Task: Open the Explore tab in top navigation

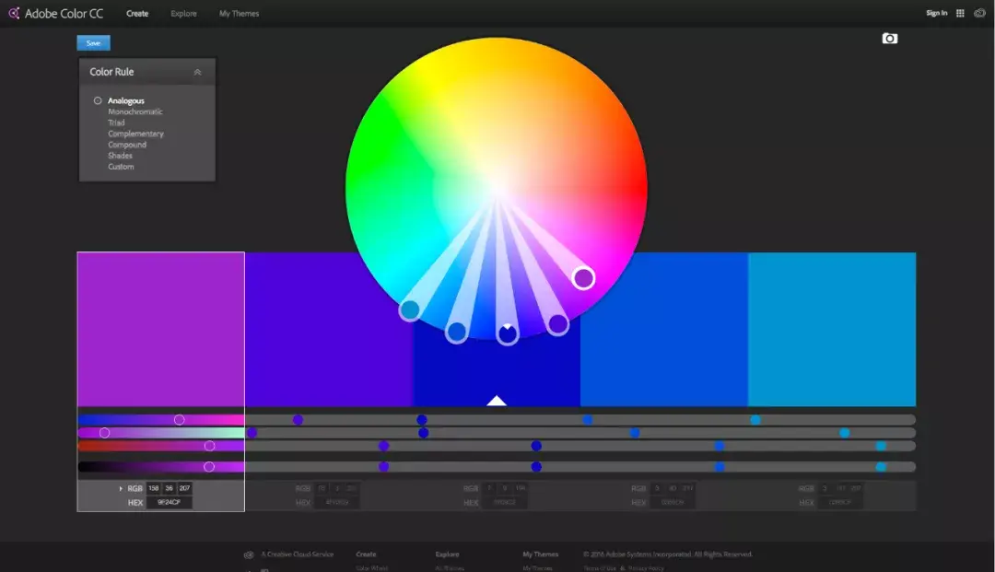Action: tap(183, 13)
